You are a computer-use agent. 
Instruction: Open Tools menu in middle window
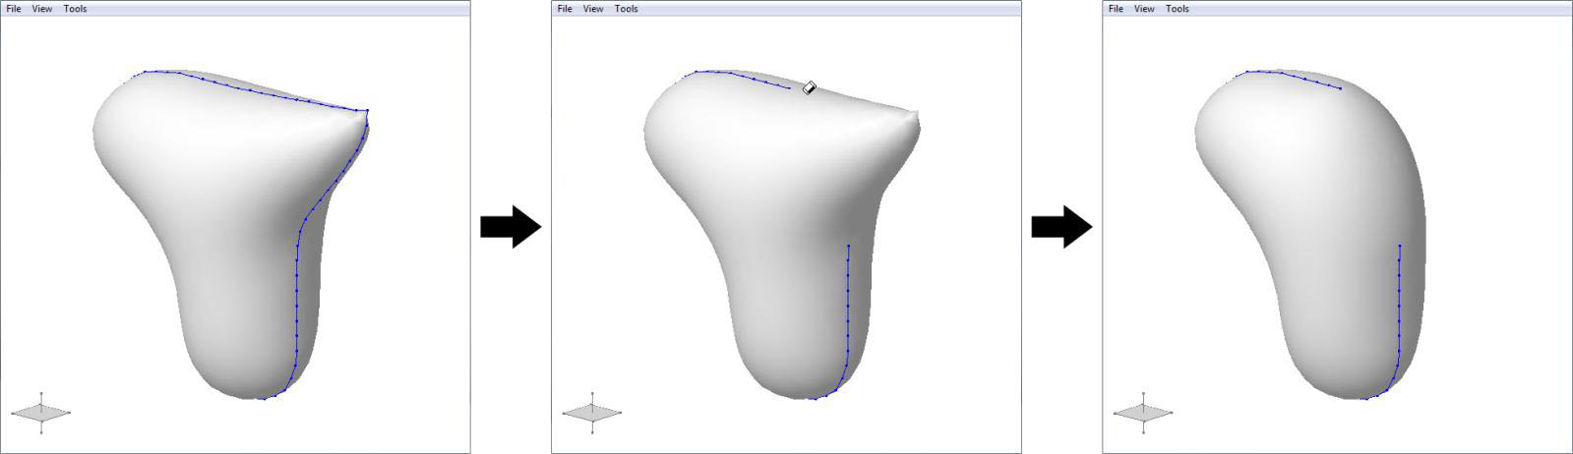tap(627, 9)
